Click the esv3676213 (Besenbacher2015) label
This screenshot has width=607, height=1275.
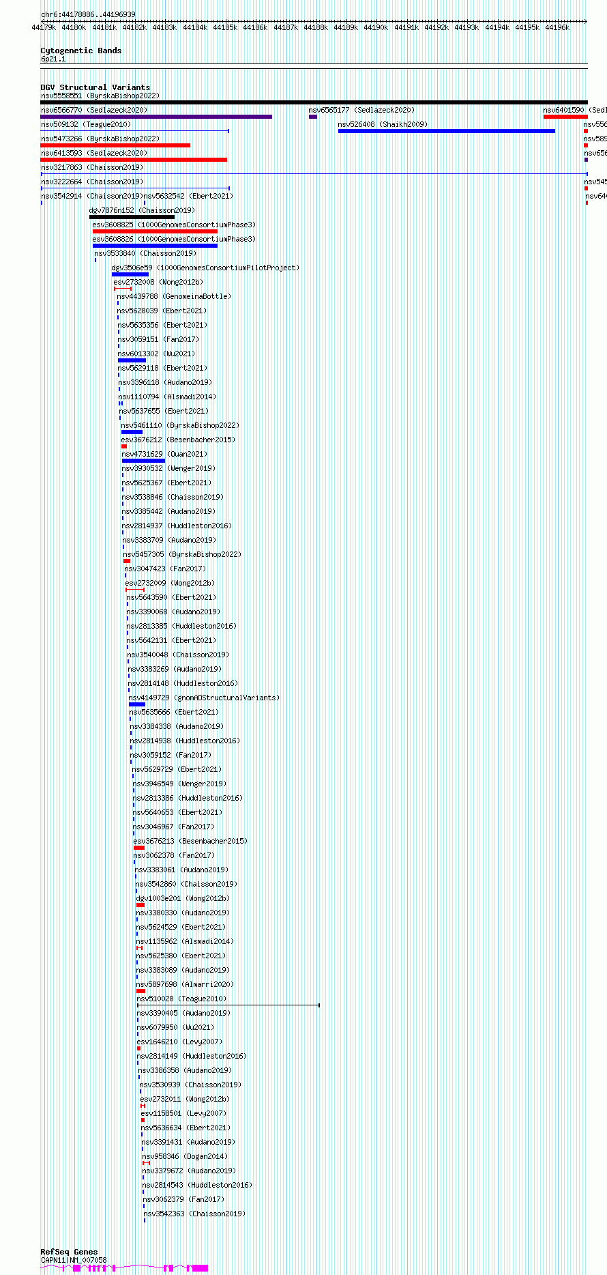190,841
